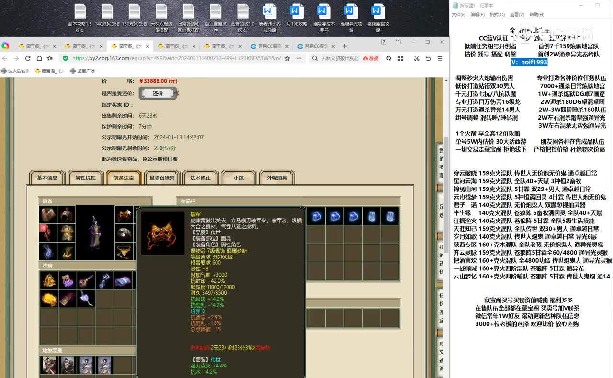This screenshot has width=613, height=378.
Task: Open address bar more options ellipsis
Action: tap(298, 58)
